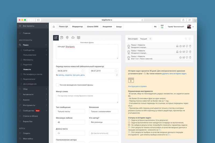Image resolution: width=215 pixels, height=143 pixels.
Task: Expand the Сбор sidebar section
Action: click(x=46, y=89)
